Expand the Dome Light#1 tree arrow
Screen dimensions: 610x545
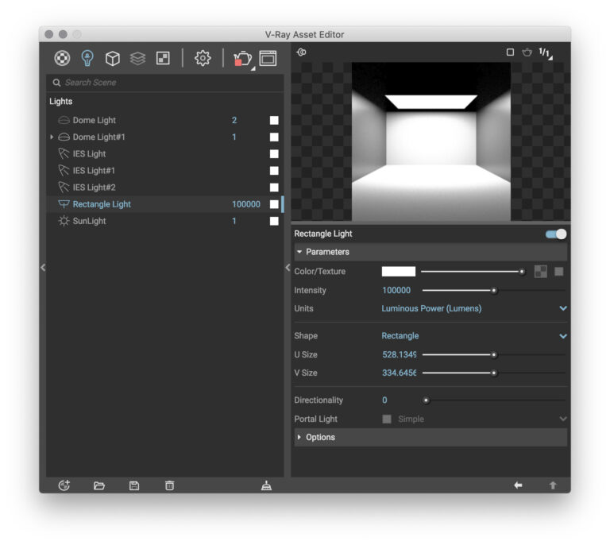(x=52, y=137)
